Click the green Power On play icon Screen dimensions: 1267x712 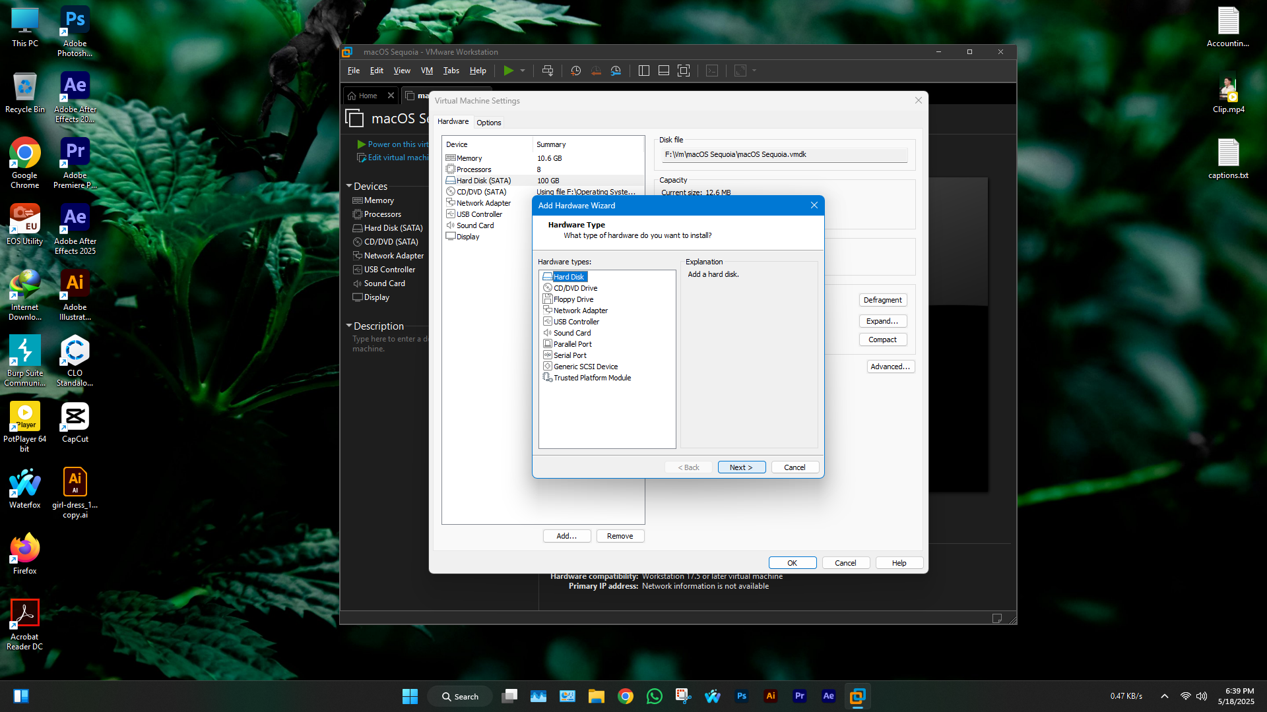508,71
